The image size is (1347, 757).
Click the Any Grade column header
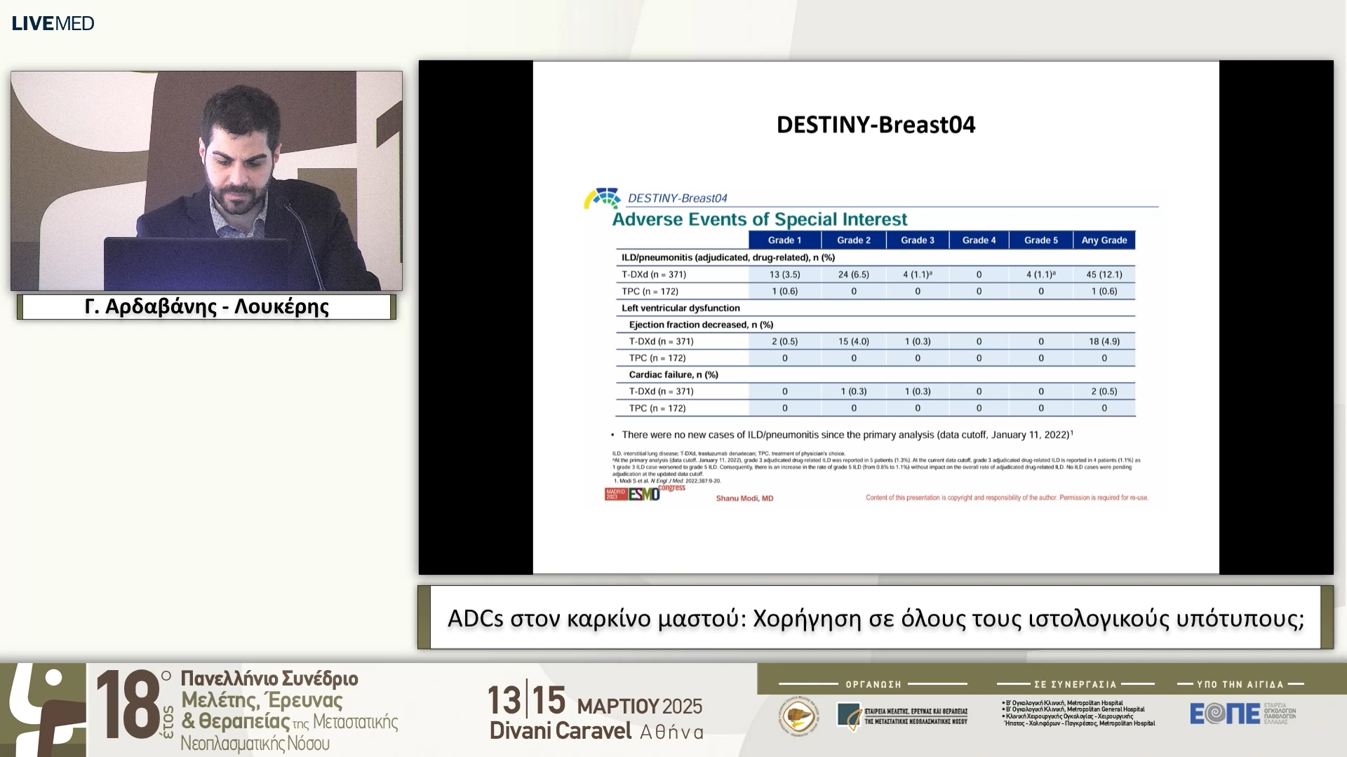tap(1104, 240)
